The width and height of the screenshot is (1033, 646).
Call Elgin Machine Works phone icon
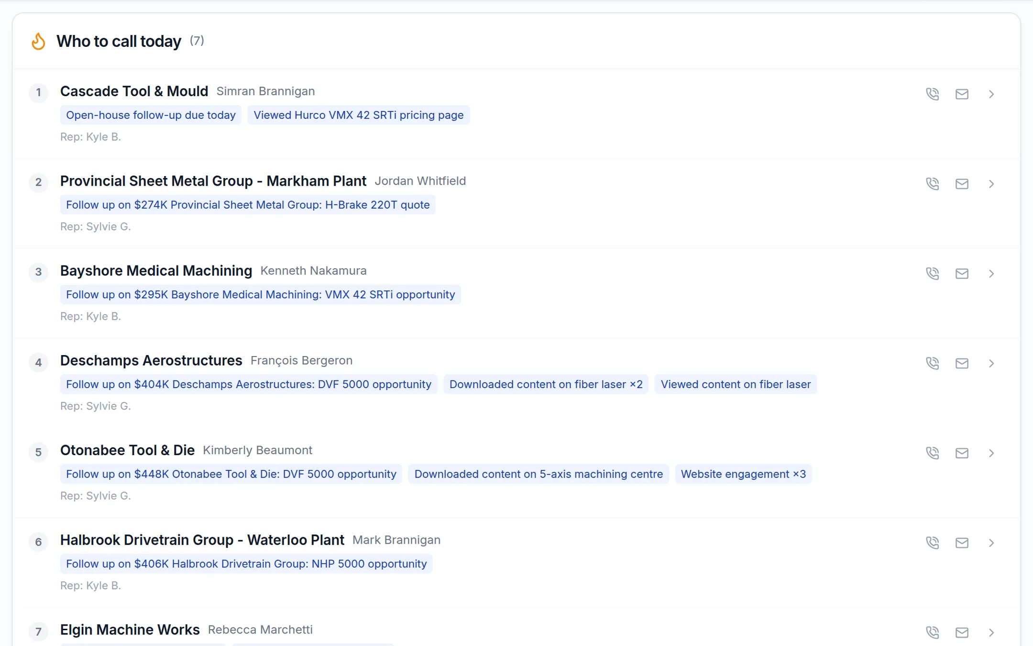click(933, 632)
